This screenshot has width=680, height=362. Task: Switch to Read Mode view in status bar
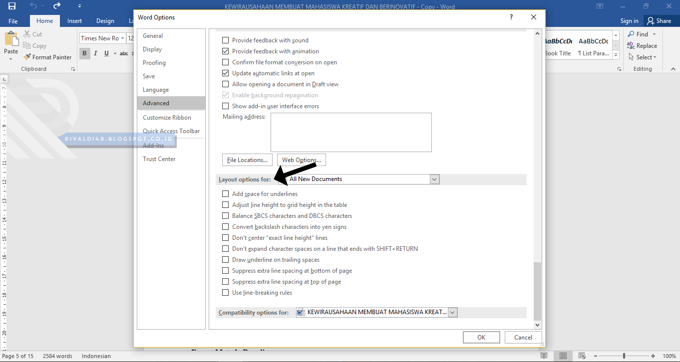coord(545,356)
